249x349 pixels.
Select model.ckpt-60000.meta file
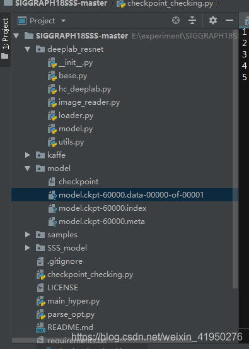(101, 222)
